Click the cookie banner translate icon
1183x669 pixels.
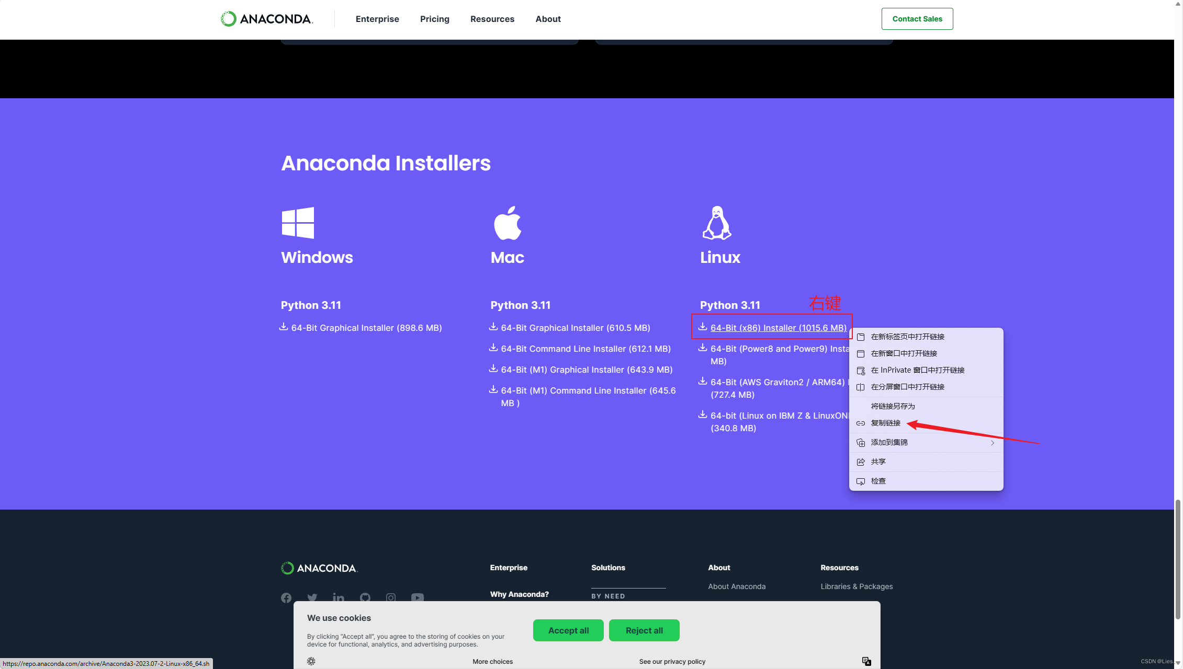(866, 661)
